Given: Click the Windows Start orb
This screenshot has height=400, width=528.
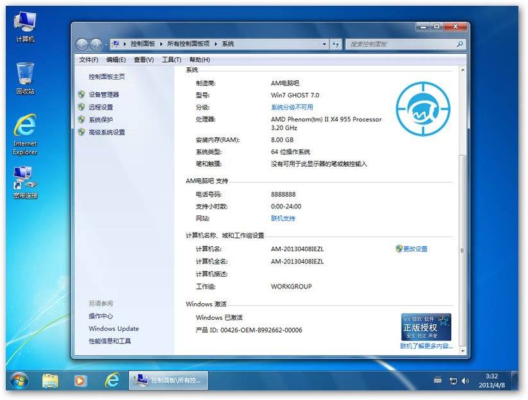Looking at the screenshot, I should click(x=19, y=381).
